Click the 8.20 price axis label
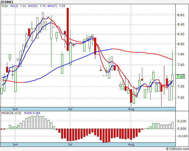The width and height of the screenshot is (189, 151). coord(181,34)
